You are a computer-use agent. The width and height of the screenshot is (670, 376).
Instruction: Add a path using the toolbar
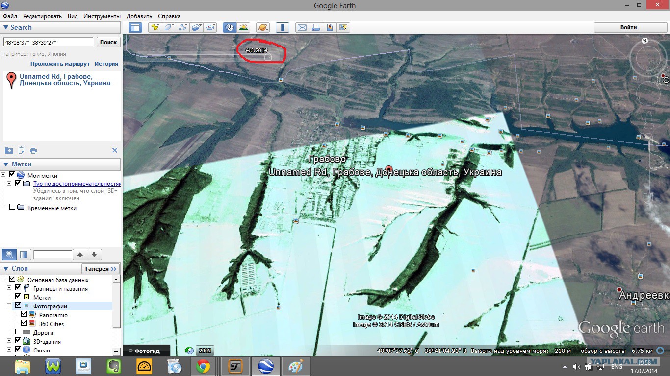point(183,27)
